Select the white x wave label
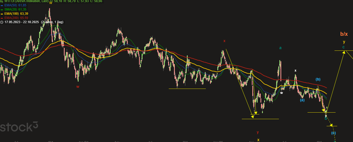Image resolution: width=353 pixels, height=142 pixels. [295, 70]
